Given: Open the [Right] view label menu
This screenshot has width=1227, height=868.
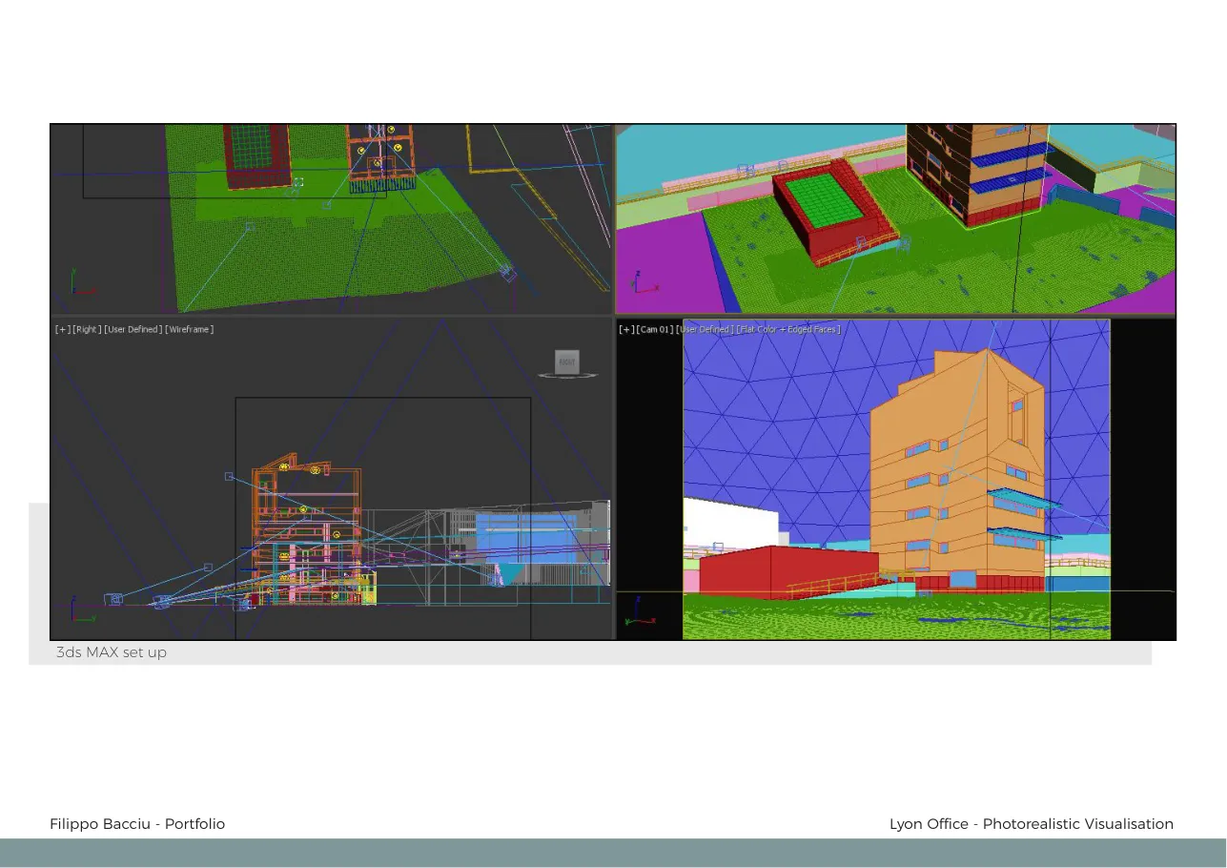Looking at the screenshot, I should pyautogui.click(x=87, y=329).
